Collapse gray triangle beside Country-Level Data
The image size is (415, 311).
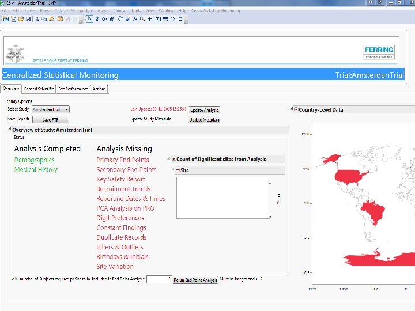click(291, 109)
